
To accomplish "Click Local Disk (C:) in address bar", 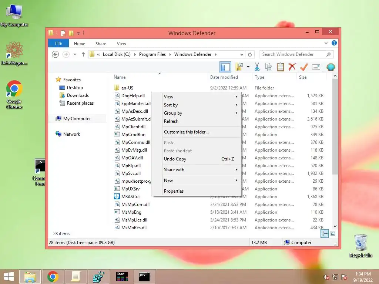I will click(117, 54).
